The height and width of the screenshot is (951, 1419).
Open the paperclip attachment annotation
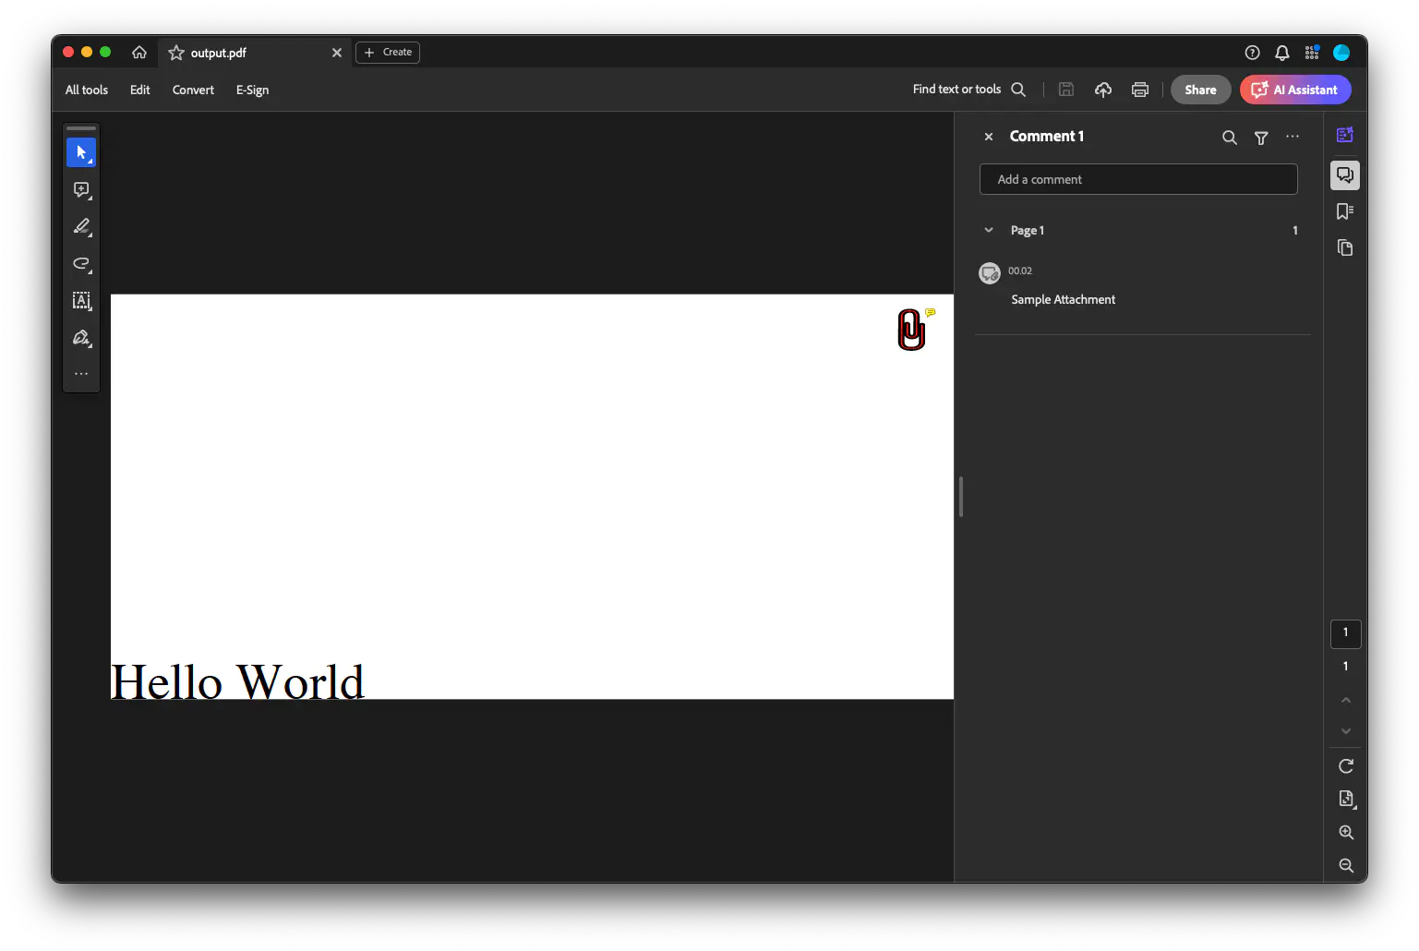(911, 330)
